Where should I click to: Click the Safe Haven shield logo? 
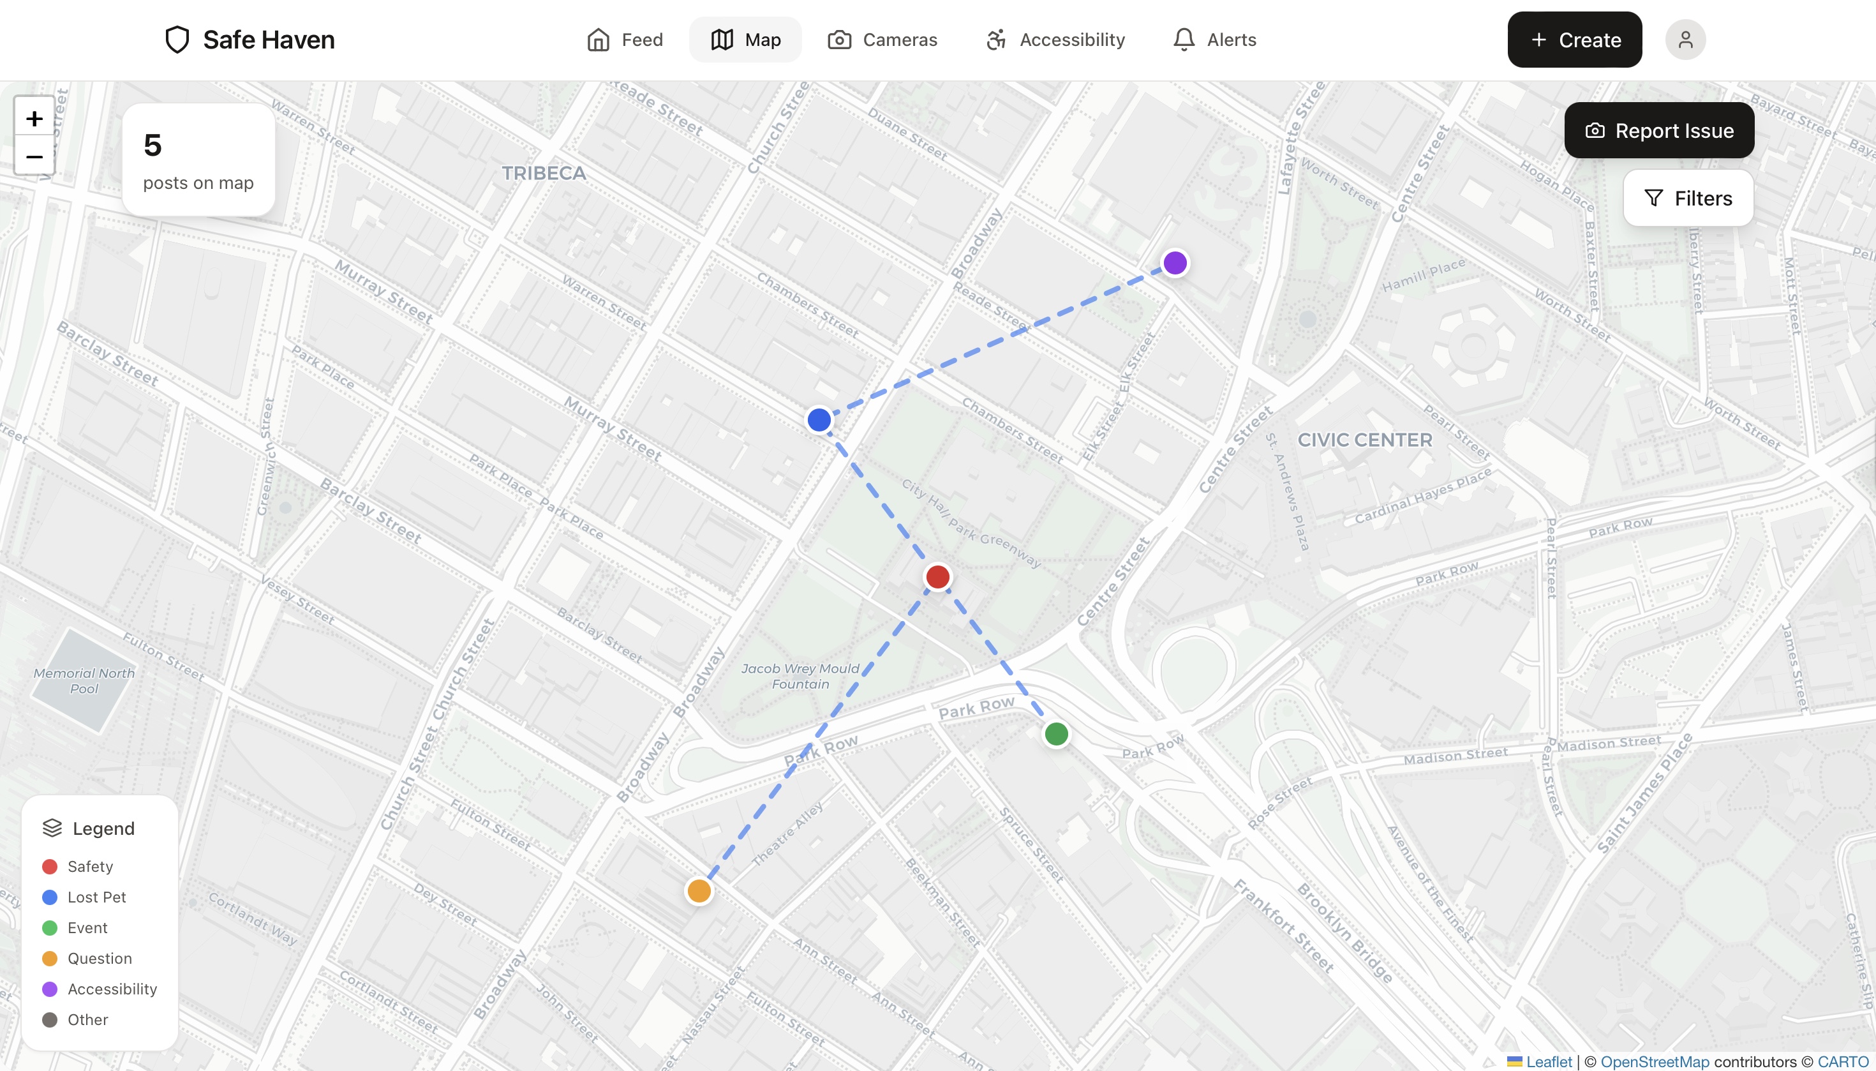(177, 40)
